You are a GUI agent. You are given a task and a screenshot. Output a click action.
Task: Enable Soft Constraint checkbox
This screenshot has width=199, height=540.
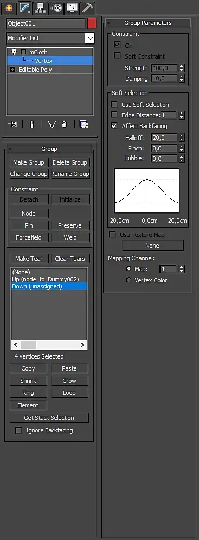pyautogui.click(x=118, y=56)
